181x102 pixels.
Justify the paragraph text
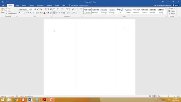point(62,13)
